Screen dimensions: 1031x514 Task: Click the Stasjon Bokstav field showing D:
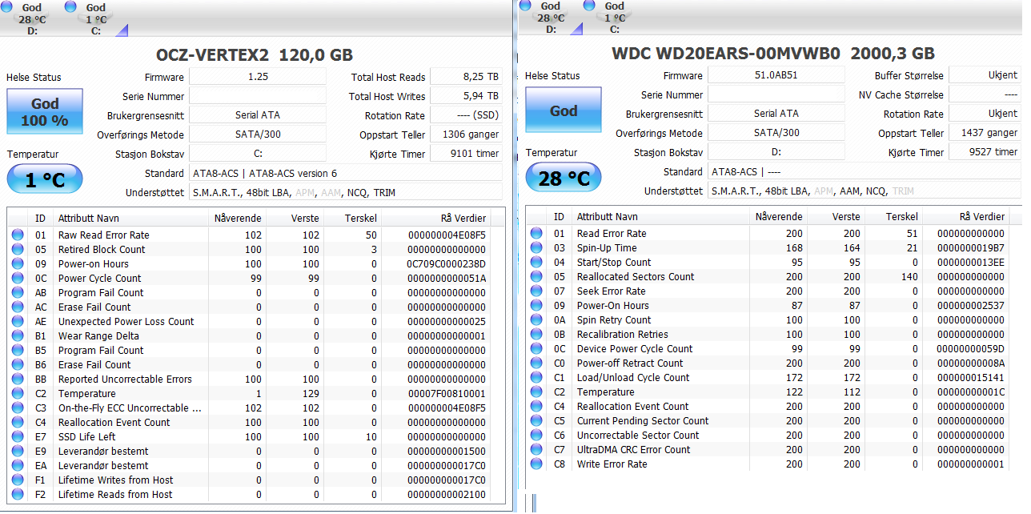(x=776, y=152)
